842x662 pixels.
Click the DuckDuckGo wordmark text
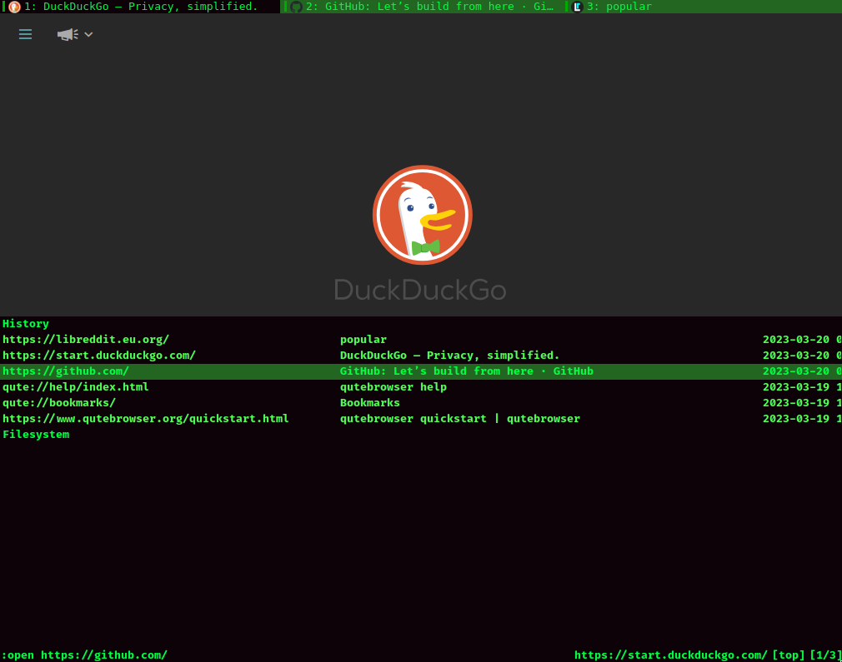click(x=420, y=290)
